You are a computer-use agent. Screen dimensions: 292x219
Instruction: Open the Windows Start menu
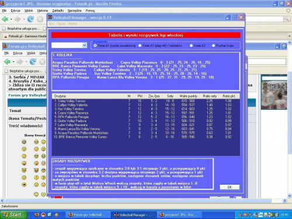(13, 215)
